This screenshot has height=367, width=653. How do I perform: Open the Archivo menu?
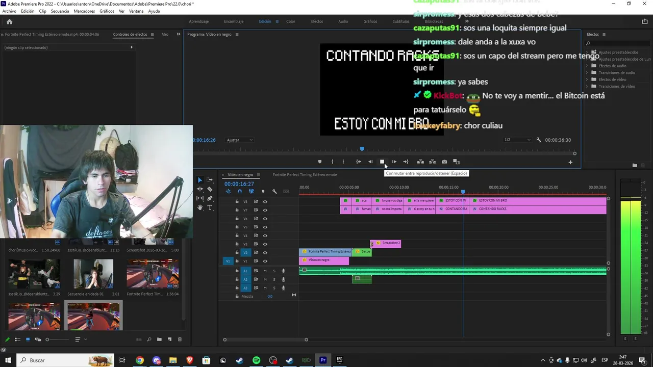pyautogui.click(x=9, y=11)
